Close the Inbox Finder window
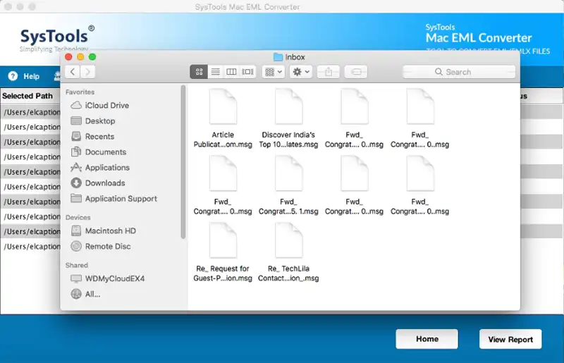 68,57
